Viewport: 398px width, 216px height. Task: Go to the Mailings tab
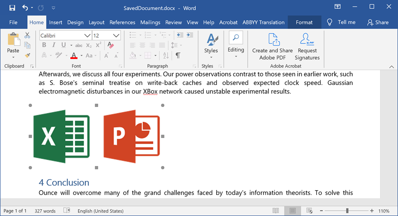pyautogui.click(x=150, y=22)
